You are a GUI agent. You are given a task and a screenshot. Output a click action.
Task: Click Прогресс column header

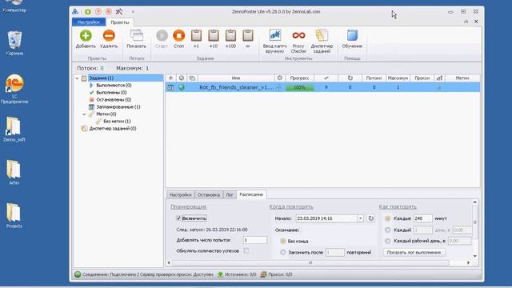tap(299, 78)
